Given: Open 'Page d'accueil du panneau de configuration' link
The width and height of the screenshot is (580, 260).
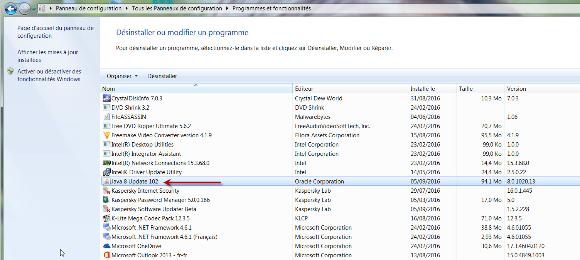Looking at the screenshot, I should (56, 32).
